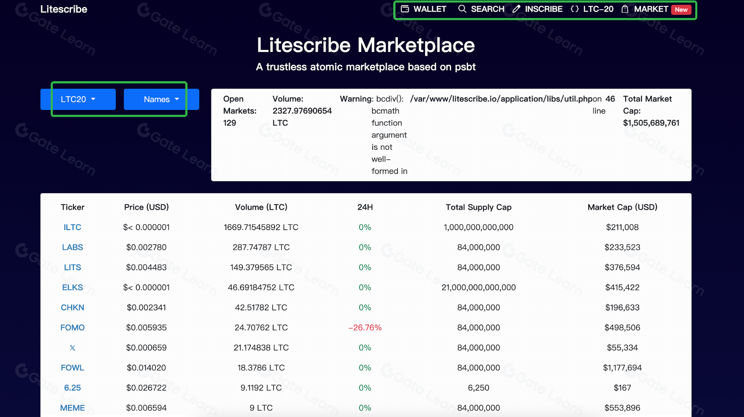Open the X ticker logo row
This screenshot has width=744, height=417.
72,348
